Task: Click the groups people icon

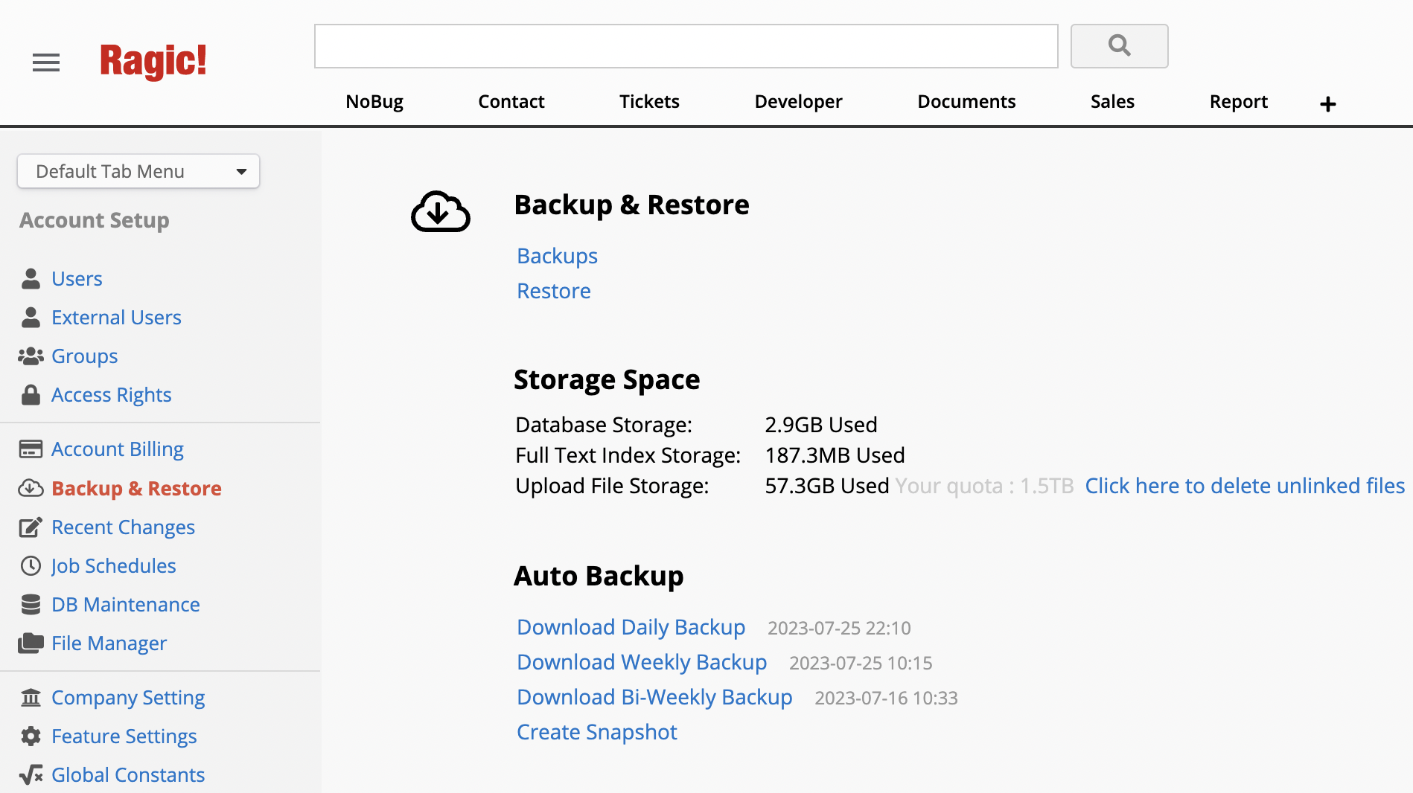Action: click(x=31, y=356)
